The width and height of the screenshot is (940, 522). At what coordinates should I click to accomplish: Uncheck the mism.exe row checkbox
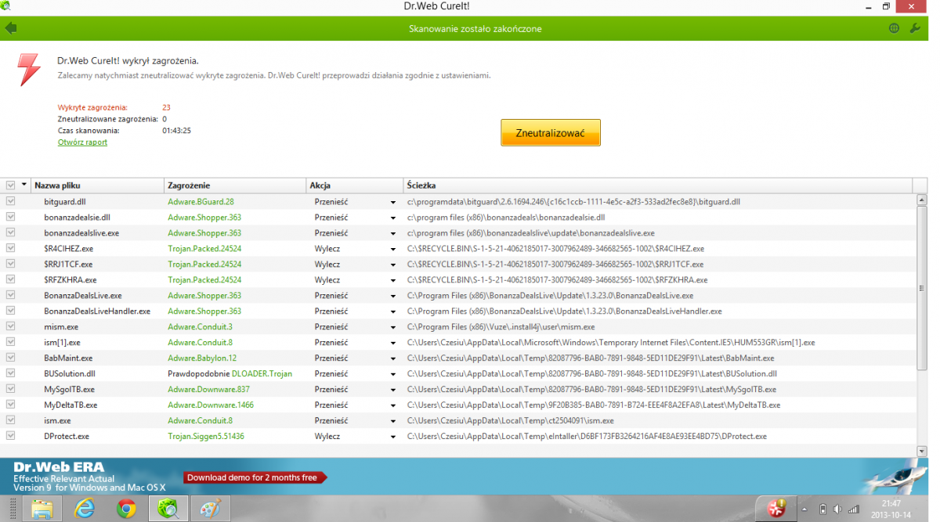[x=10, y=326]
